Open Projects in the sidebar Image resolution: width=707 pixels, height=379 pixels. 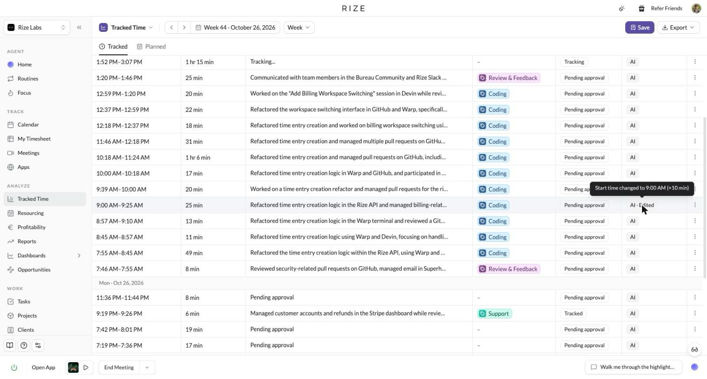tap(44, 316)
